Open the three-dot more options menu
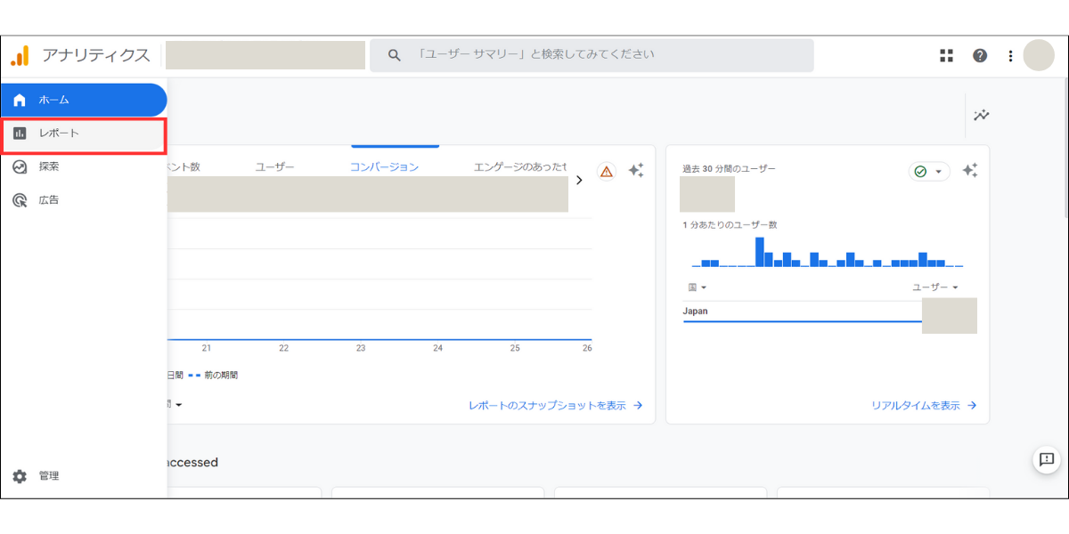Viewport: 1069px width, 534px height. [1010, 55]
